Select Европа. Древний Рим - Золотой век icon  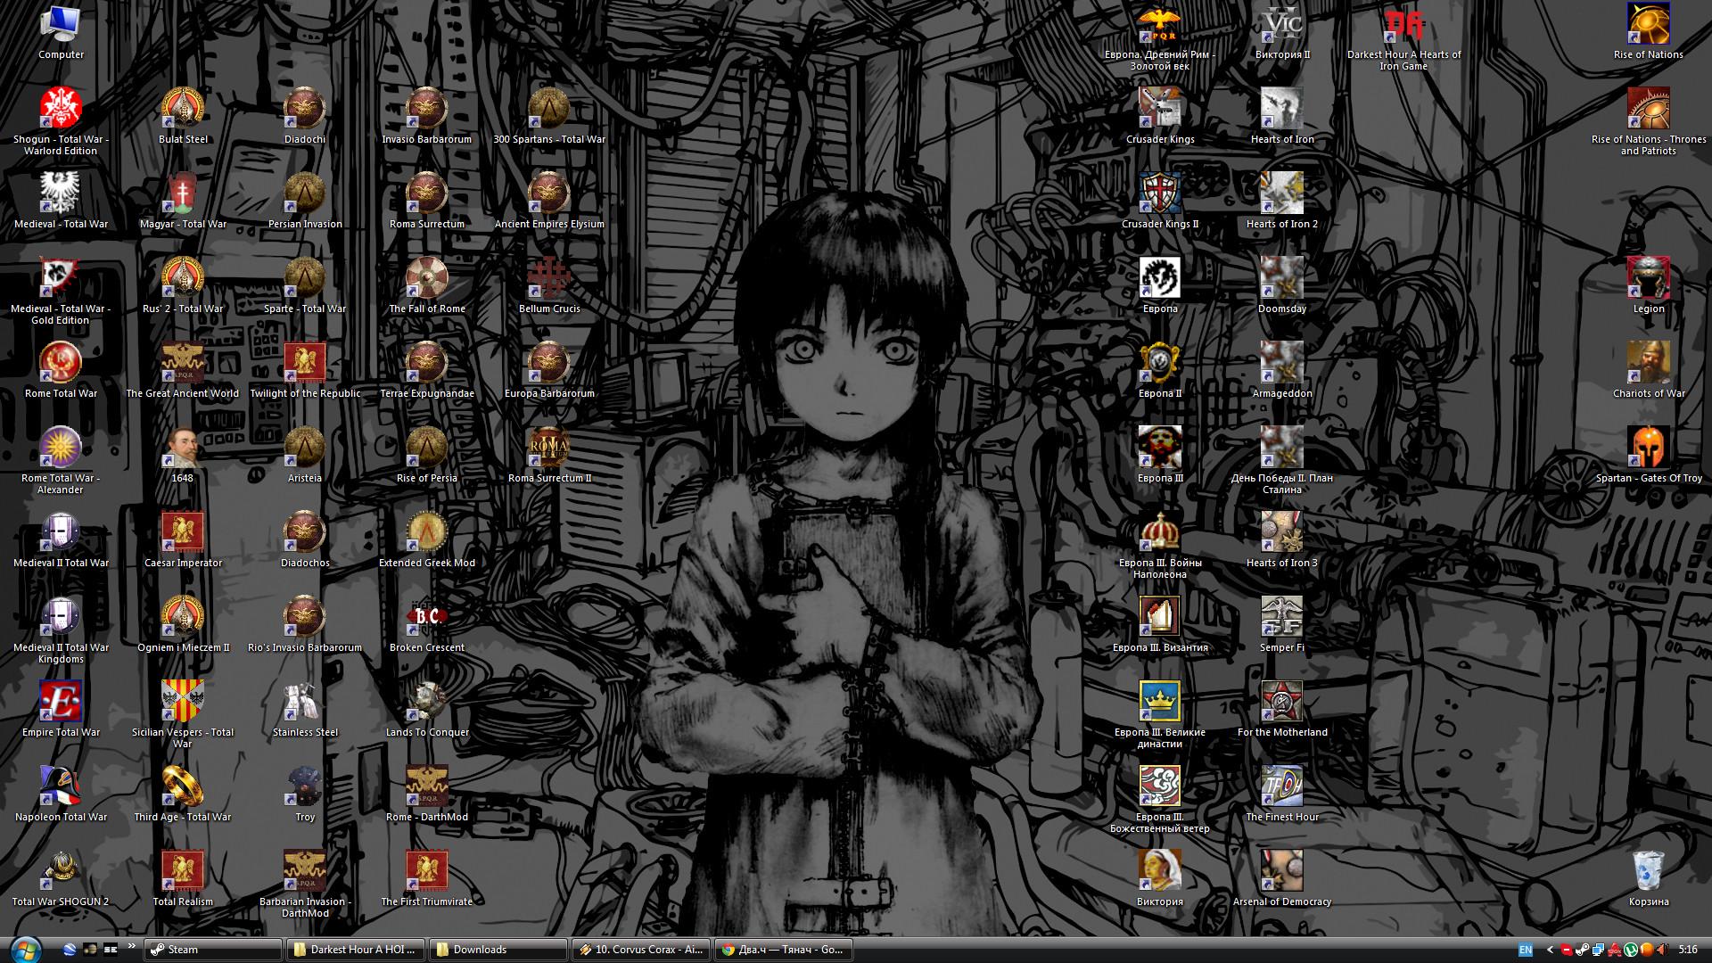coord(1160,37)
